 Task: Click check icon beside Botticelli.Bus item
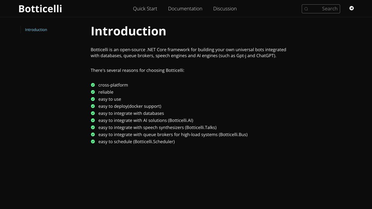click(x=93, y=134)
